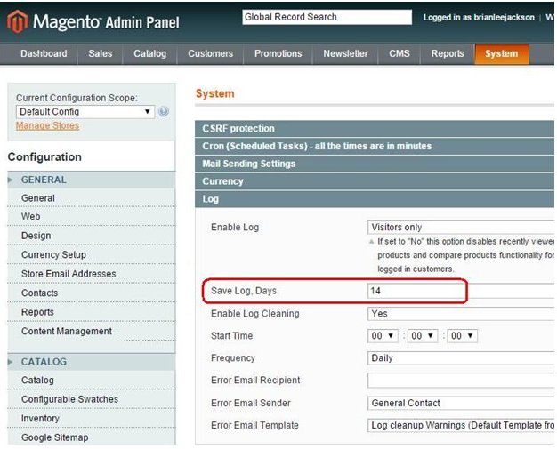This screenshot has width=557, height=449.
Task: Click the "Error Email Template" label
Action: (x=254, y=425)
